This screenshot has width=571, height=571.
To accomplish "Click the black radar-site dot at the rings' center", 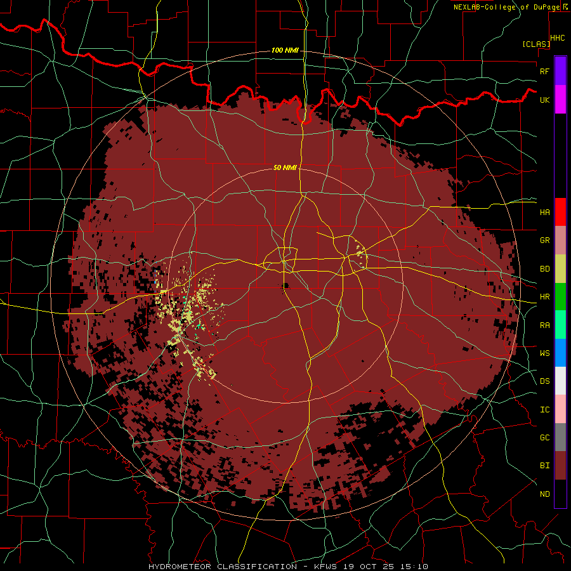I will click(x=285, y=285).
